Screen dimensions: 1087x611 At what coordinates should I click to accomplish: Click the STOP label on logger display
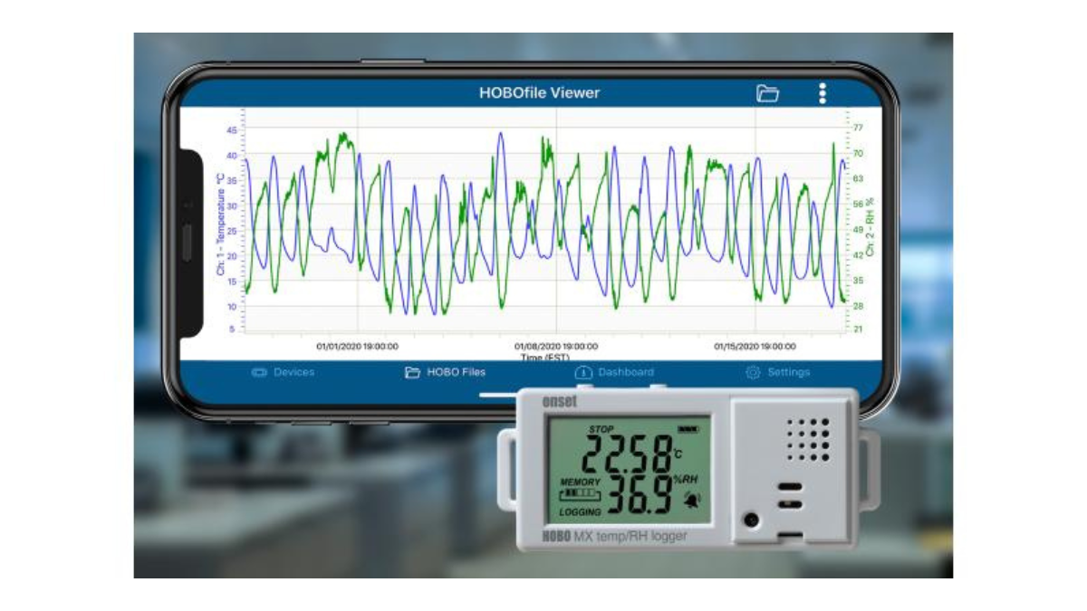(601, 428)
